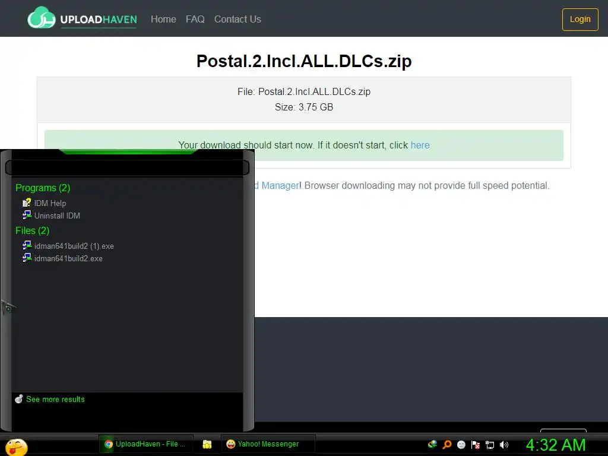This screenshot has width=608, height=456.
Task: Click See more results
Action: tap(55, 400)
